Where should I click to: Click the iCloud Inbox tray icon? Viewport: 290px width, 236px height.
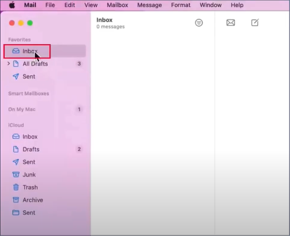coord(16,136)
